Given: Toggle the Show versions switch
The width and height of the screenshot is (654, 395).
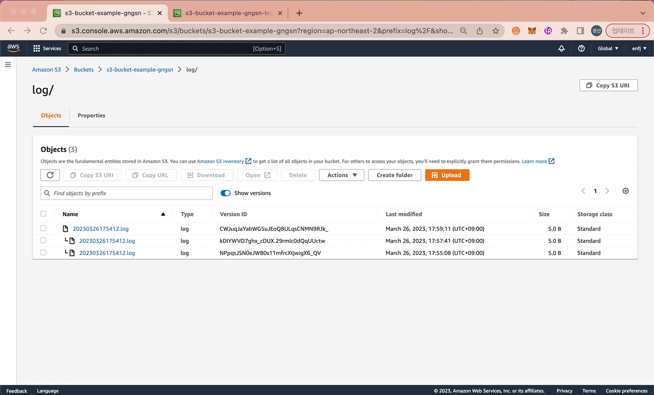Looking at the screenshot, I should pyautogui.click(x=225, y=193).
